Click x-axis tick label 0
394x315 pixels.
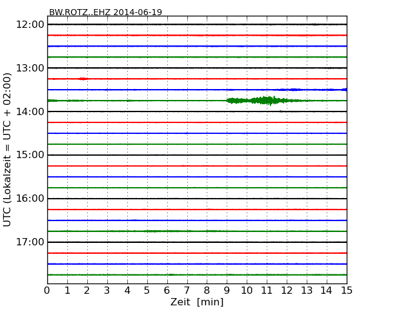47,291
